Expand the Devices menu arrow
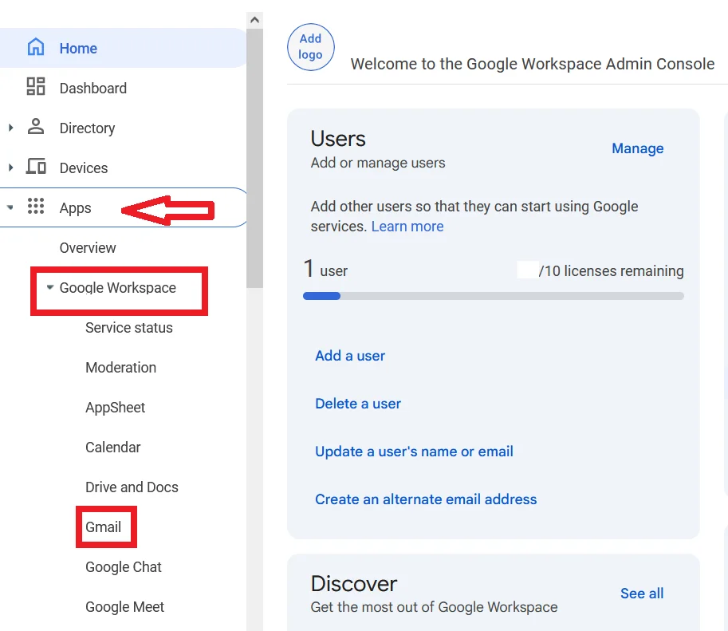728x631 pixels. (10, 168)
